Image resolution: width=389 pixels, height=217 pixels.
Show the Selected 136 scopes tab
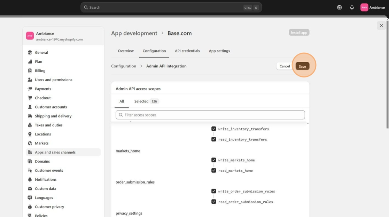pos(146,102)
